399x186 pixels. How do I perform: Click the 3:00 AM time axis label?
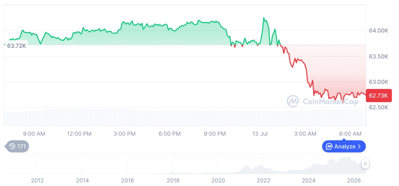click(x=305, y=134)
